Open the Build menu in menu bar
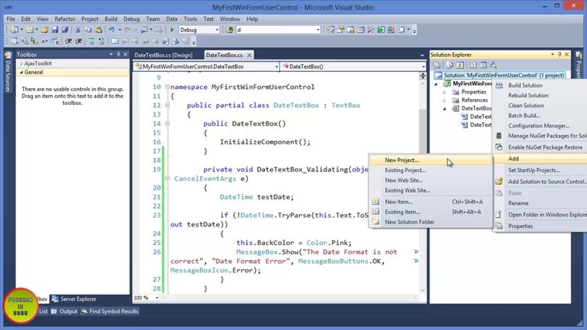This screenshot has height=330, width=587. click(111, 19)
